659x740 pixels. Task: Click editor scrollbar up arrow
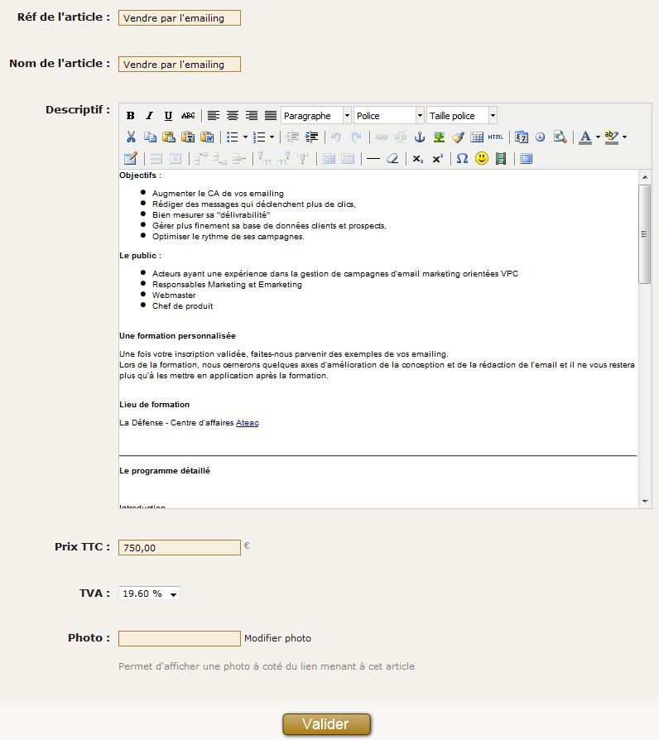645,177
